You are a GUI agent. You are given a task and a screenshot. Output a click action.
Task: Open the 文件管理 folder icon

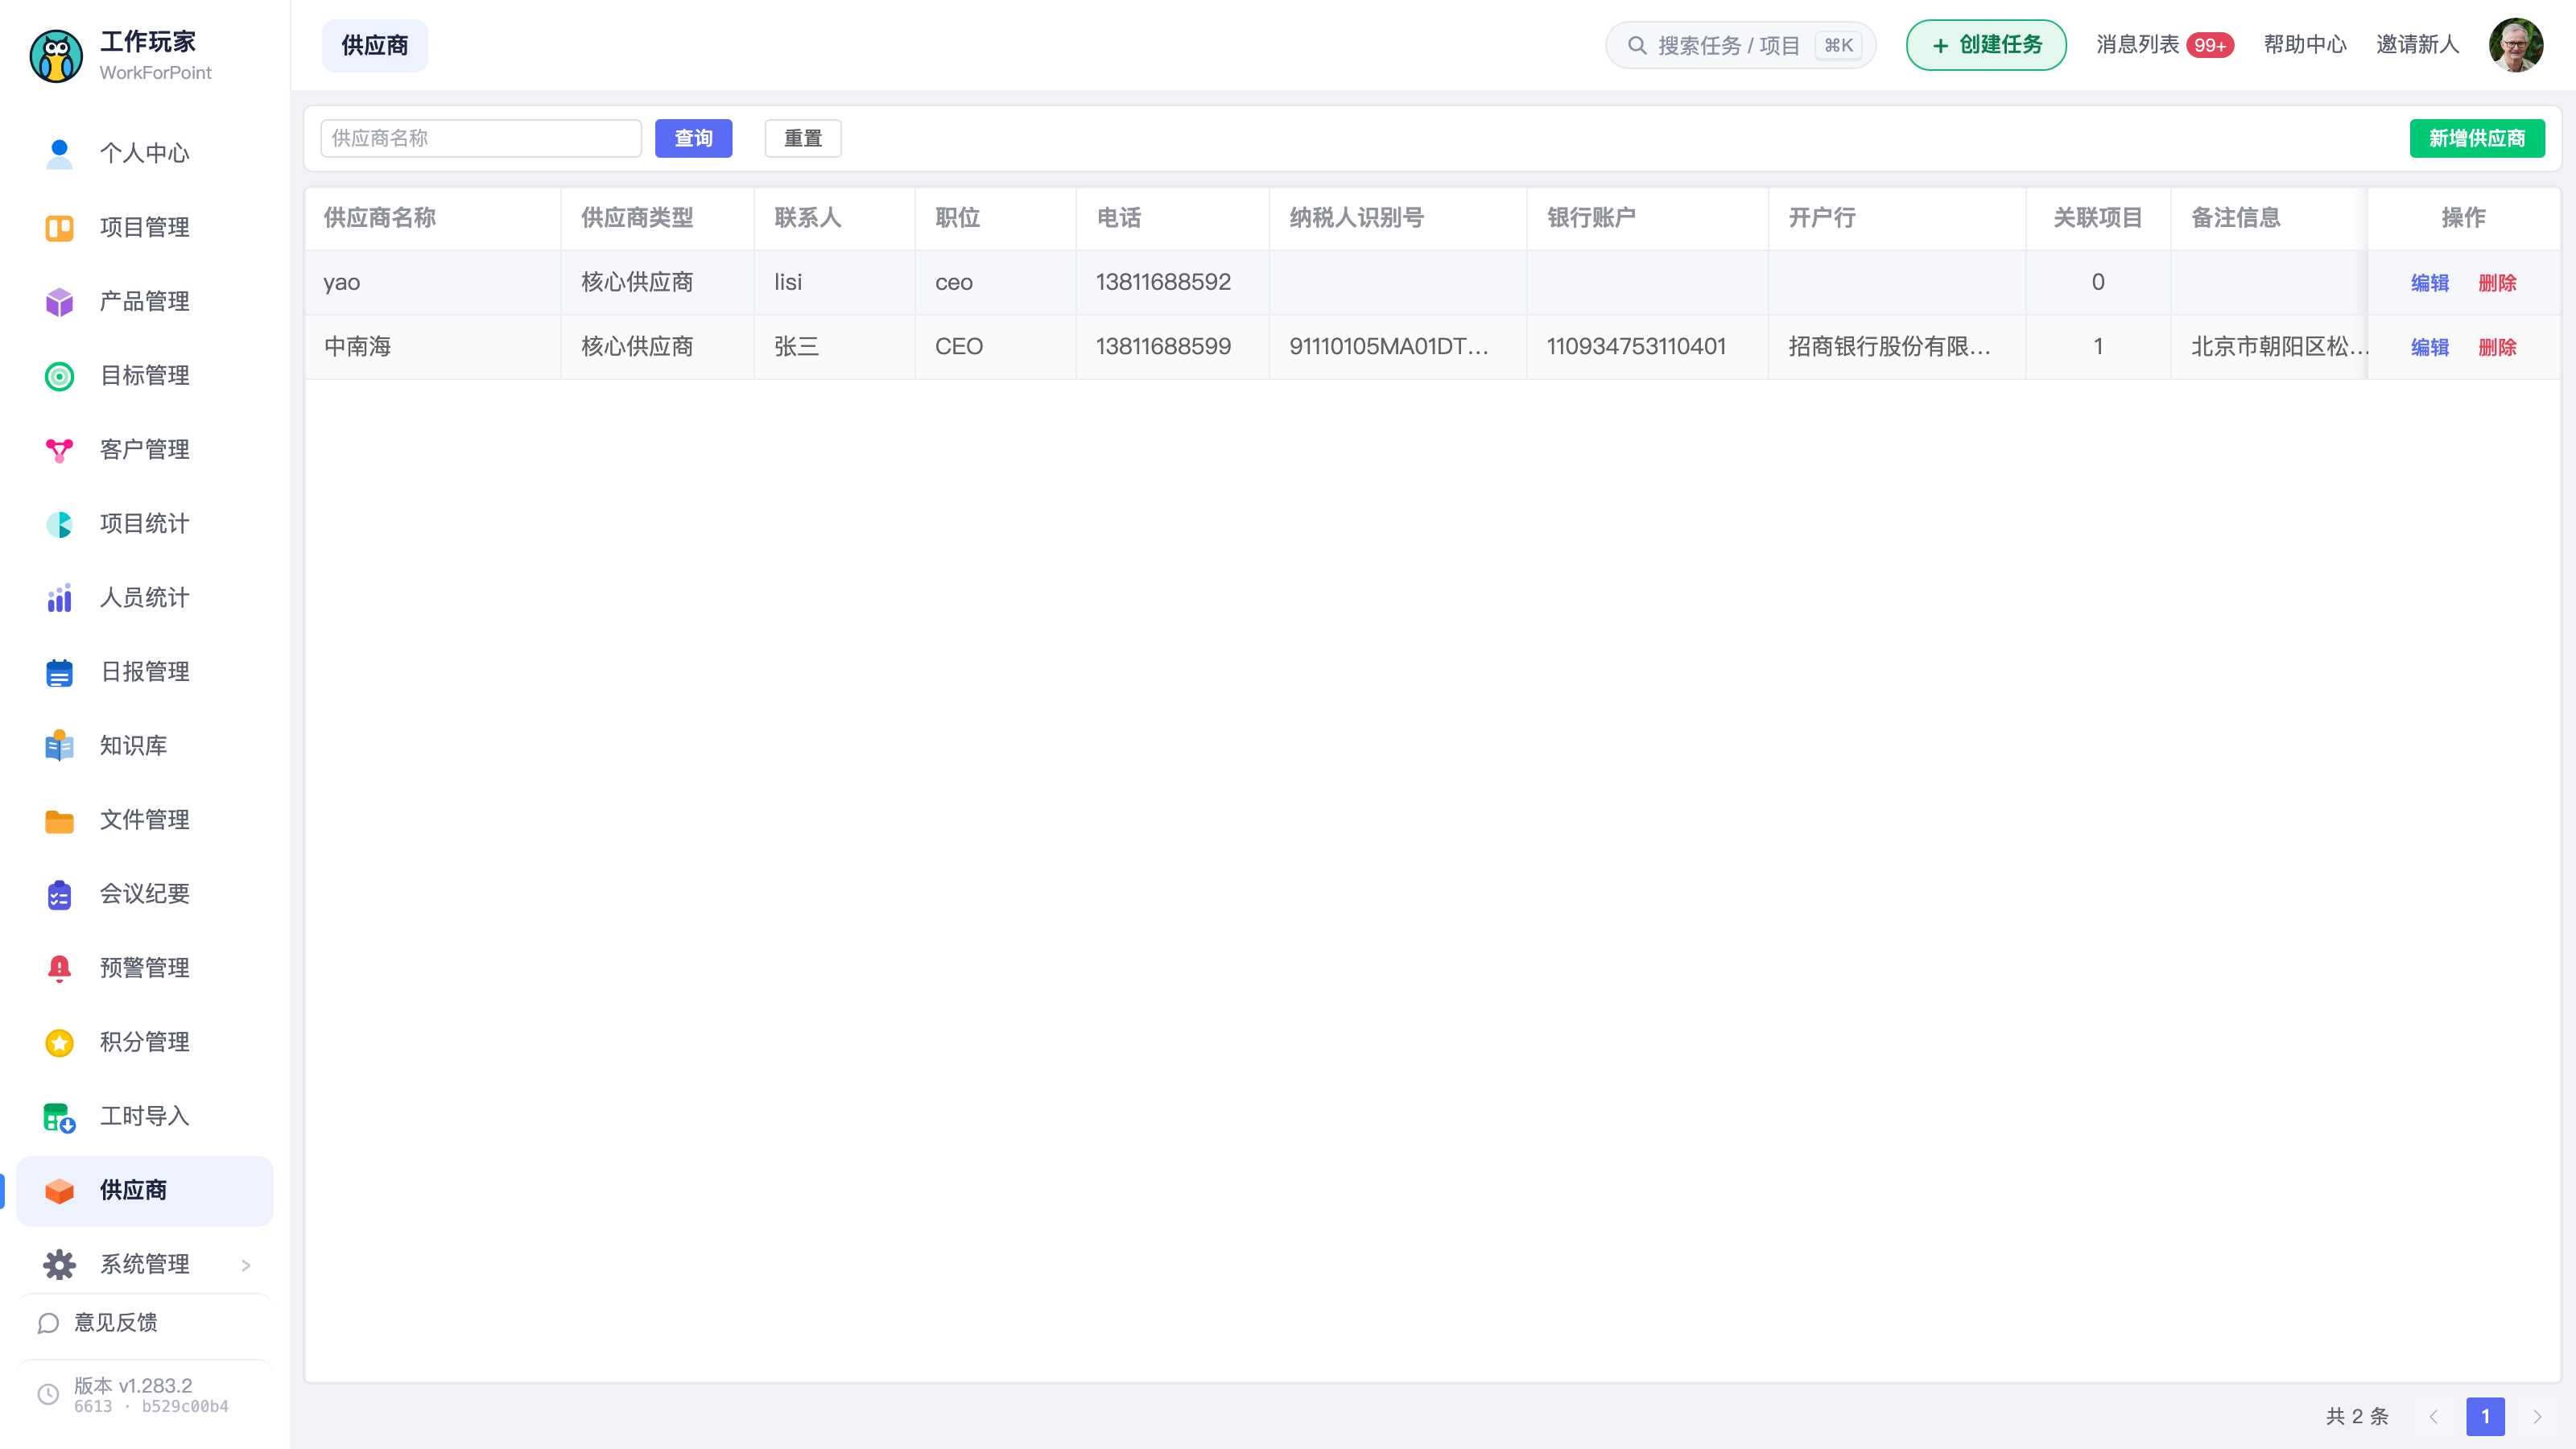point(59,820)
